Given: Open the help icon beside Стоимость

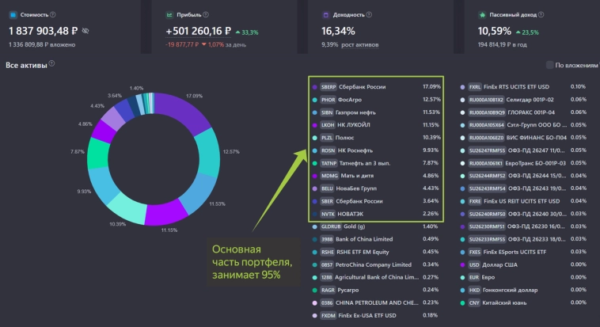Looking at the screenshot, I should pos(53,14).
